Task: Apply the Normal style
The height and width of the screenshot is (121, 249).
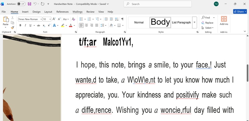Action: point(139,22)
